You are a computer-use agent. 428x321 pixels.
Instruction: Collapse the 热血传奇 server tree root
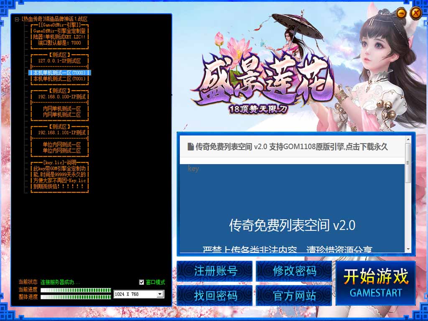tap(17, 19)
